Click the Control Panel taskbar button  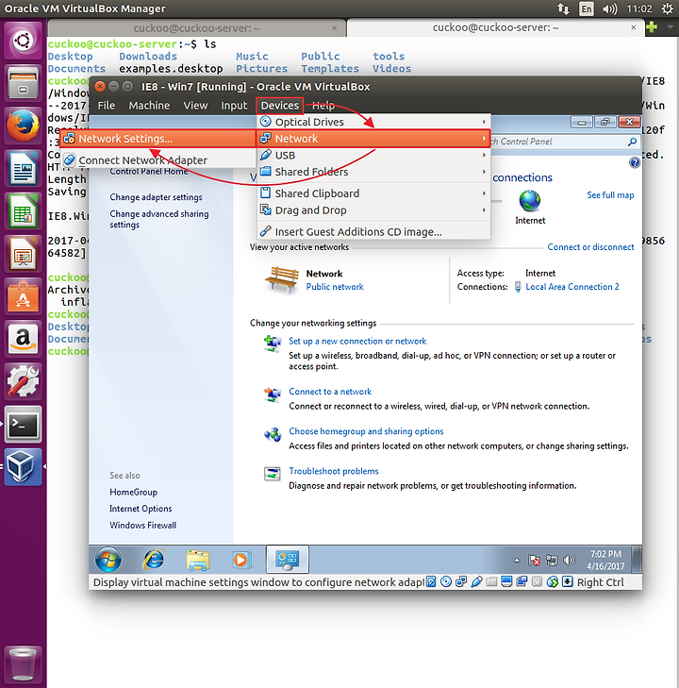coord(287,560)
